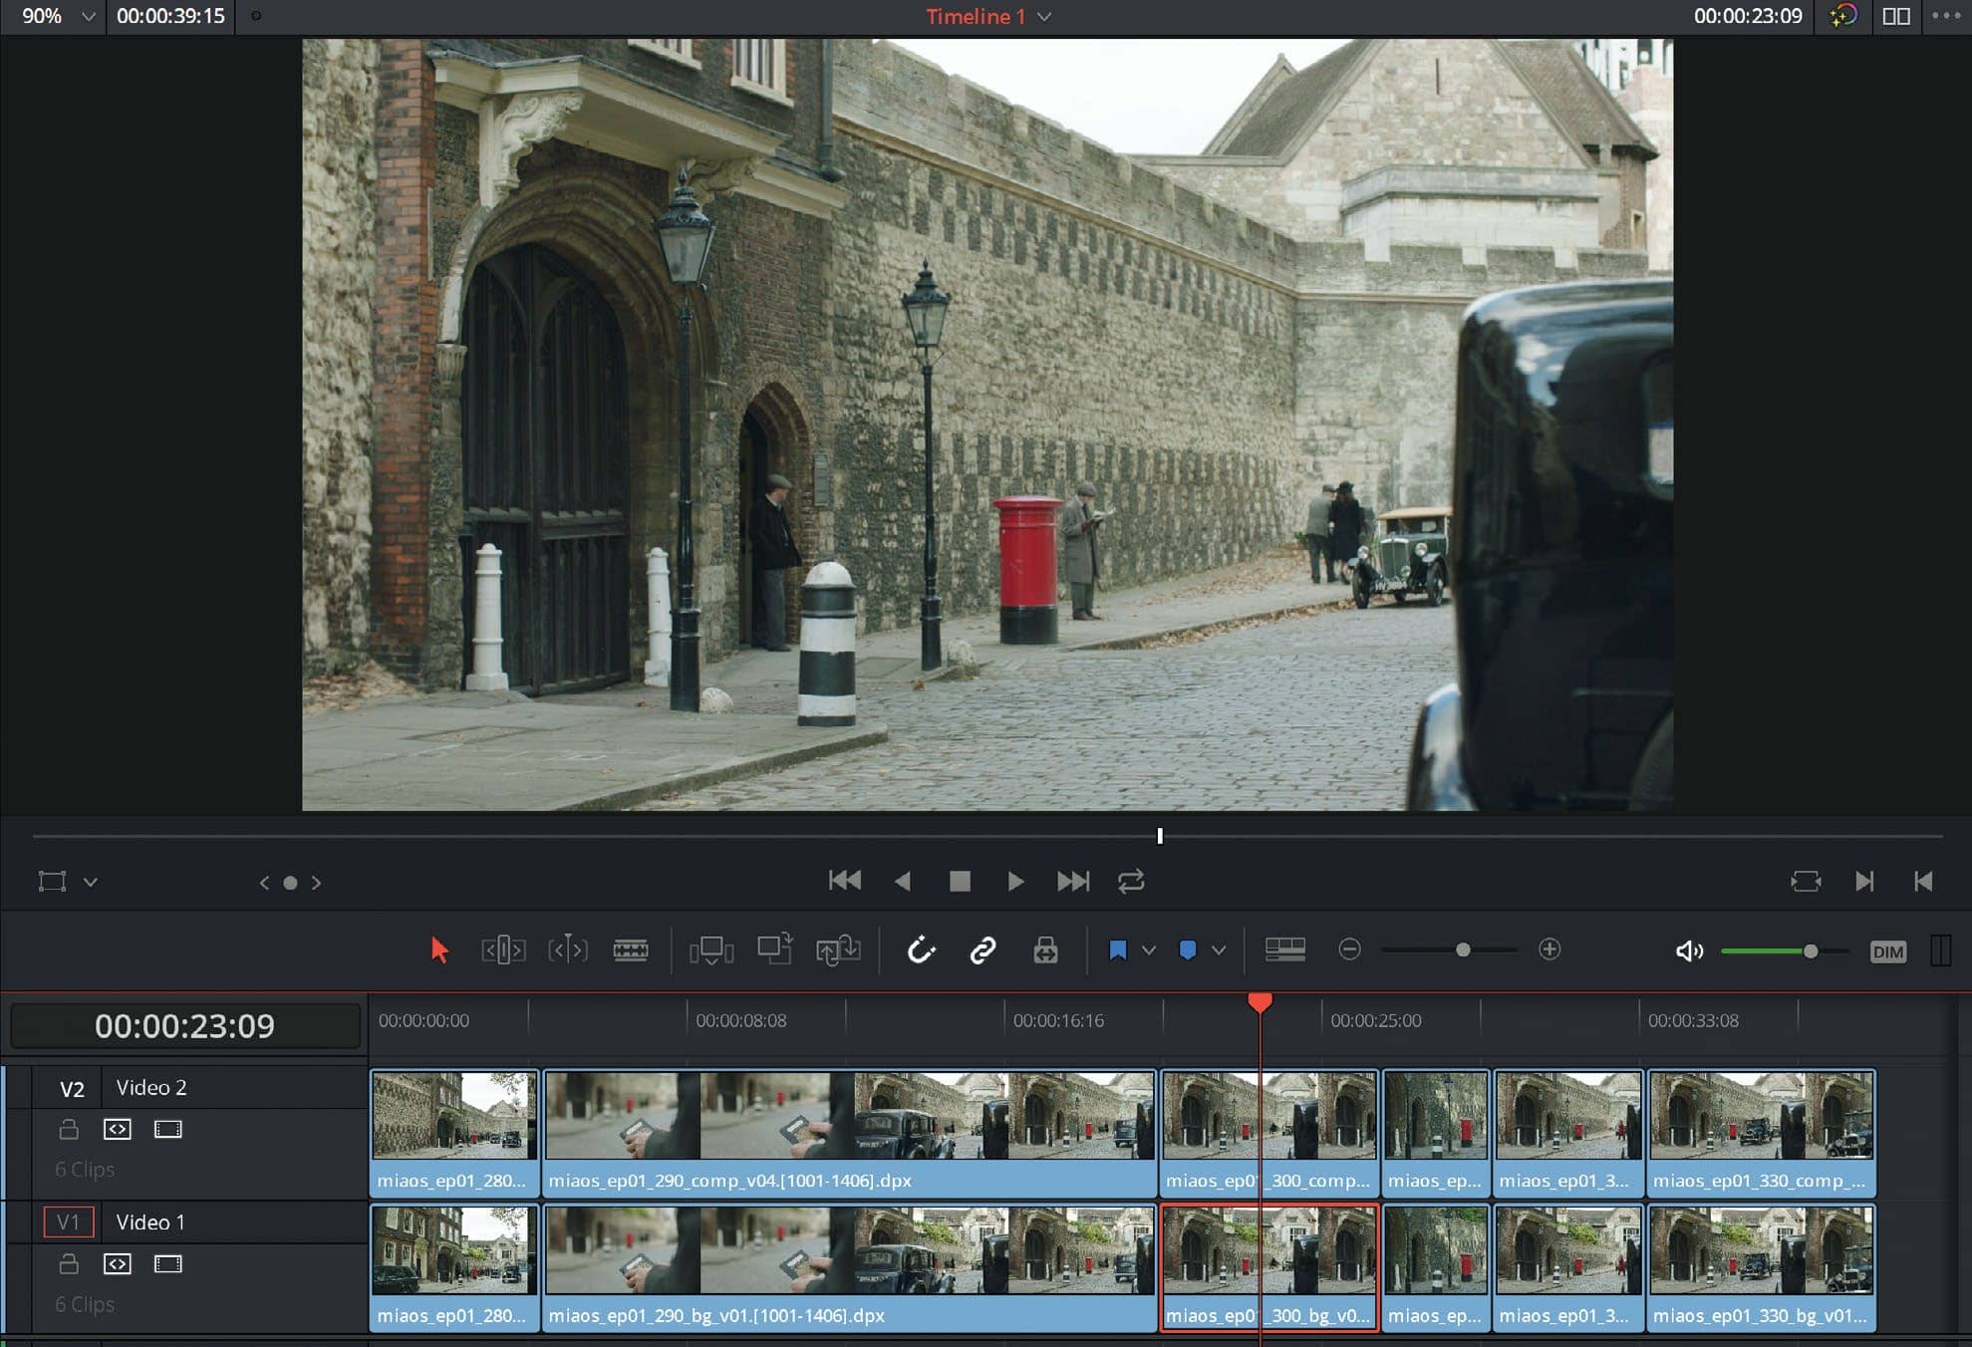
Task: Click the Replace Clip icon
Action: click(x=838, y=950)
